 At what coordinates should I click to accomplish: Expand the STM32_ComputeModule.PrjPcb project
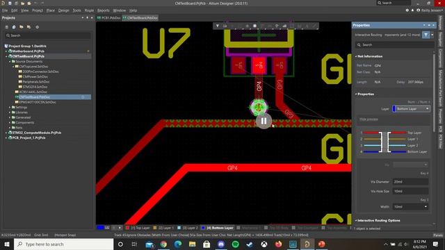coord(6,133)
